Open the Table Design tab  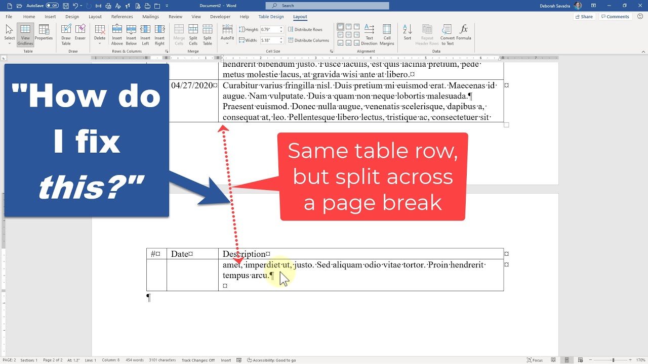pos(271,17)
